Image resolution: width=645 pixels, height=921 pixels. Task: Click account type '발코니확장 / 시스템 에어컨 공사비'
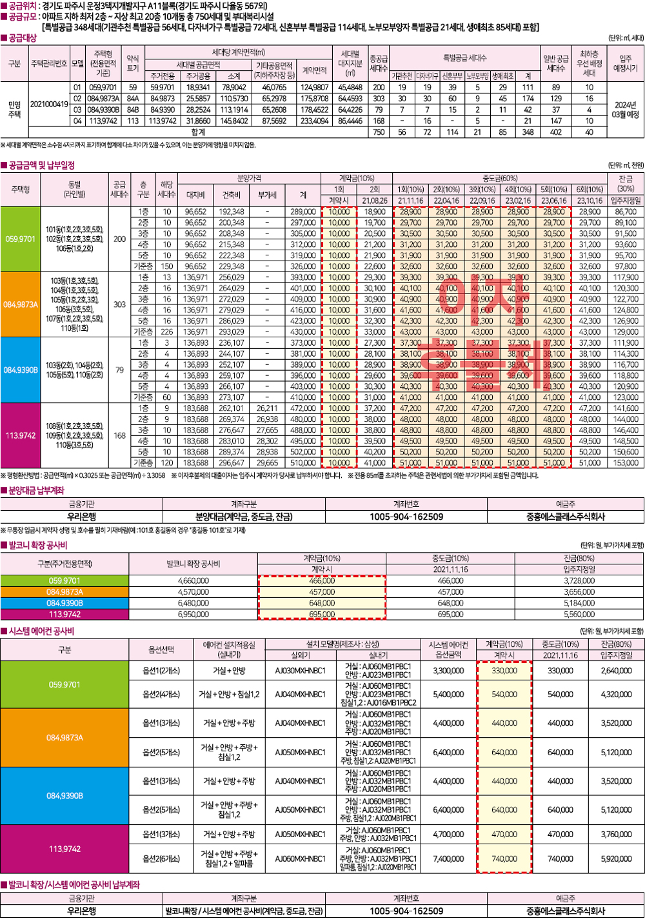244,911
